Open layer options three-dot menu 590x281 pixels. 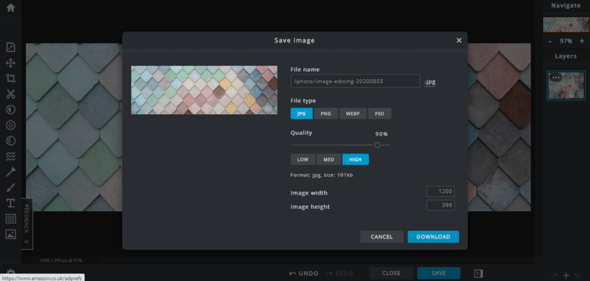click(556, 77)
